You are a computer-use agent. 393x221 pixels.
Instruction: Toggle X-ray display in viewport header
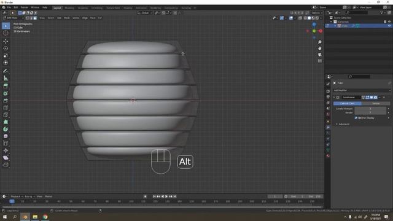coord(300,18)
